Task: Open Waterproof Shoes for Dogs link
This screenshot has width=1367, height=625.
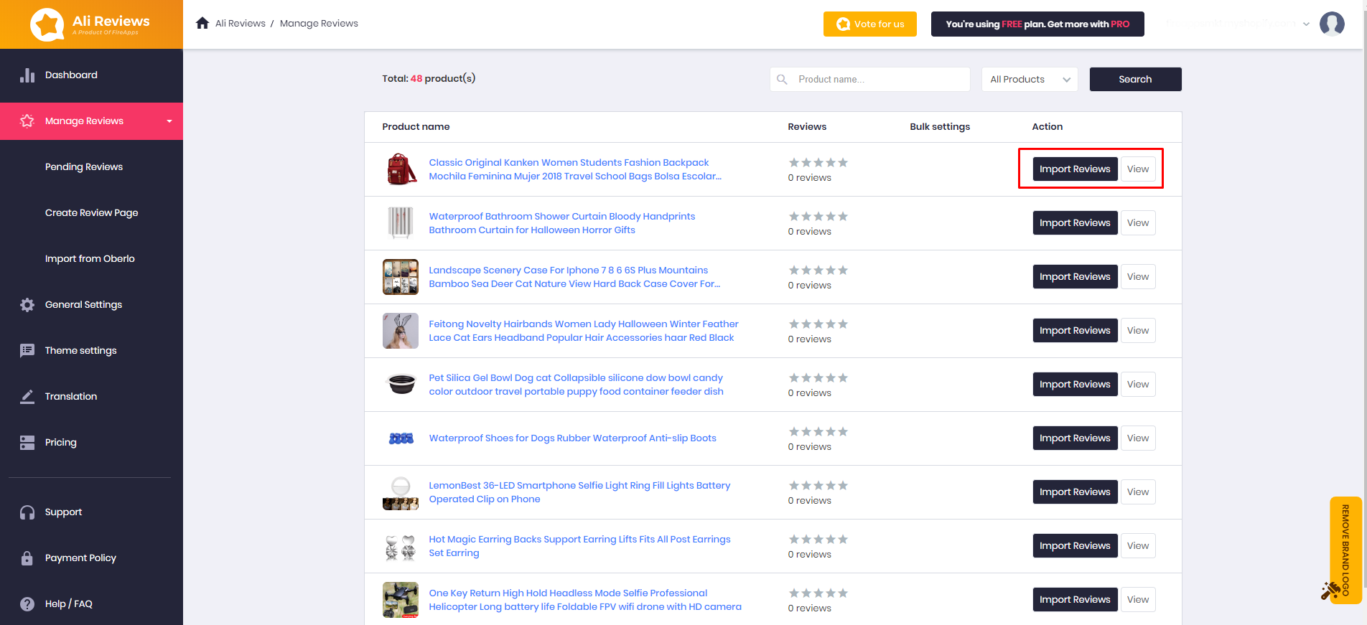Action: 572,438
